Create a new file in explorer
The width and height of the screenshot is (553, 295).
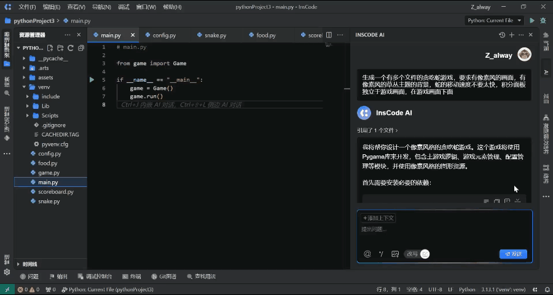click(50, 48)
